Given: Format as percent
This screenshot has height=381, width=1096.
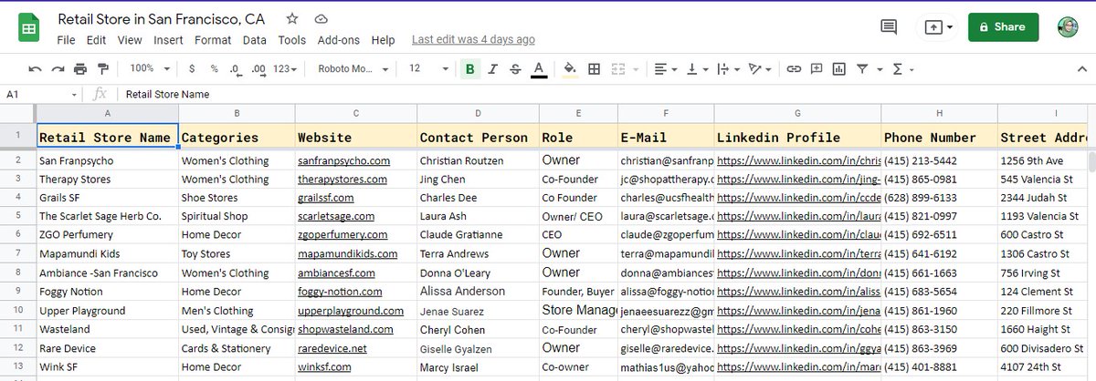Looking at the screenshot, I should 214,68.
